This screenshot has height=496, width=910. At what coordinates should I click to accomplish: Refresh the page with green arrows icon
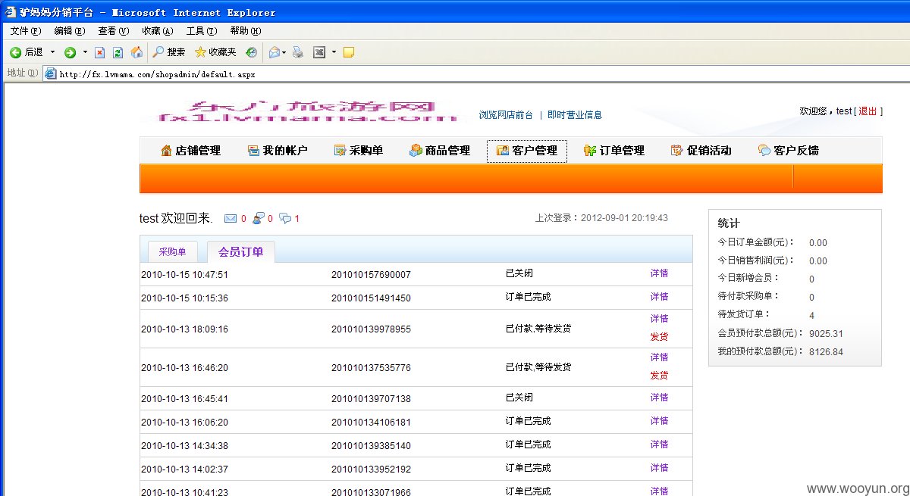click(x=118, y=52)
